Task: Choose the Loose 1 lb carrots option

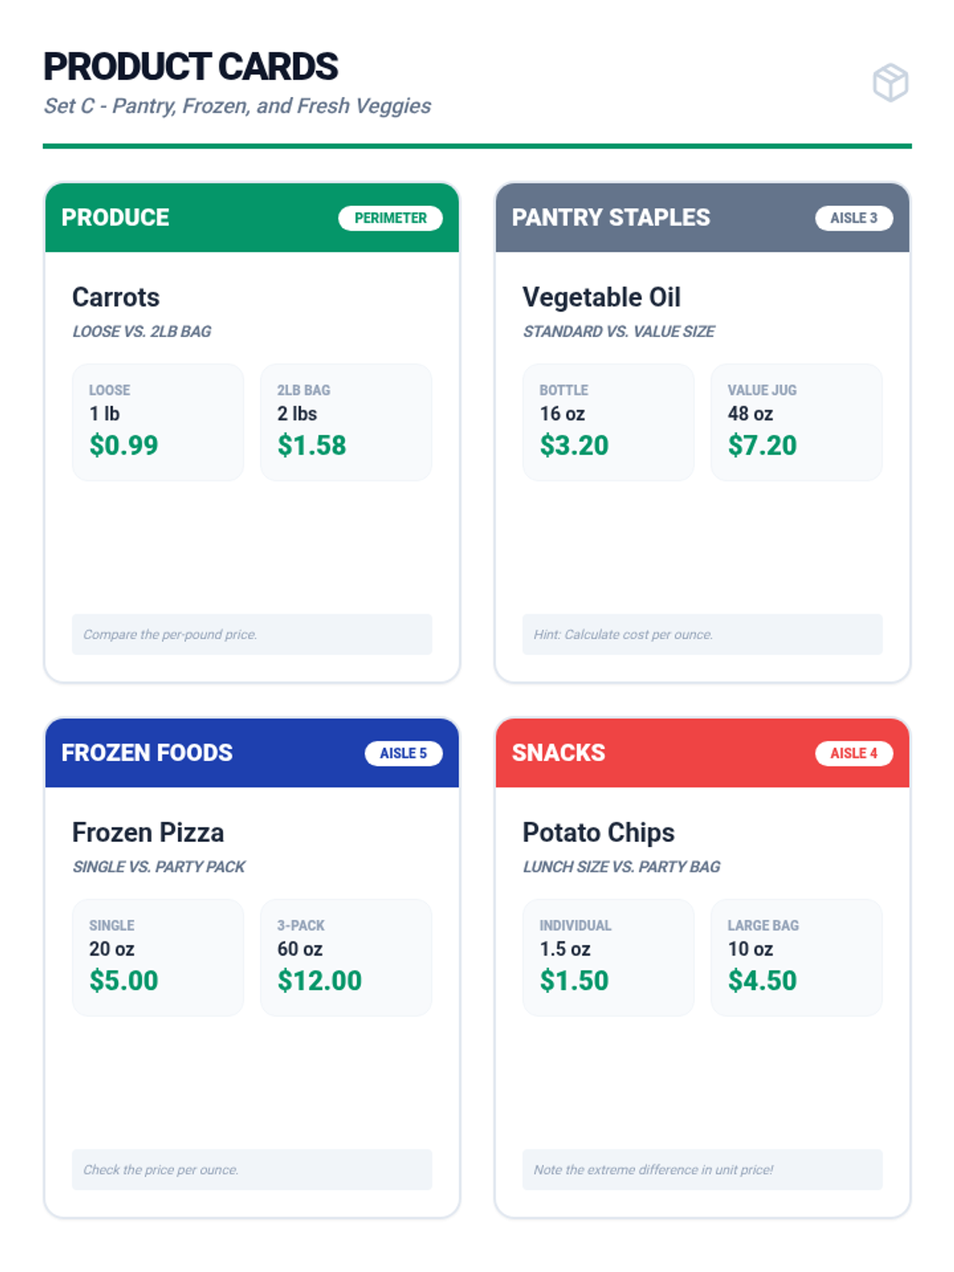Action: pyautogui.click(x=157, y=422)
